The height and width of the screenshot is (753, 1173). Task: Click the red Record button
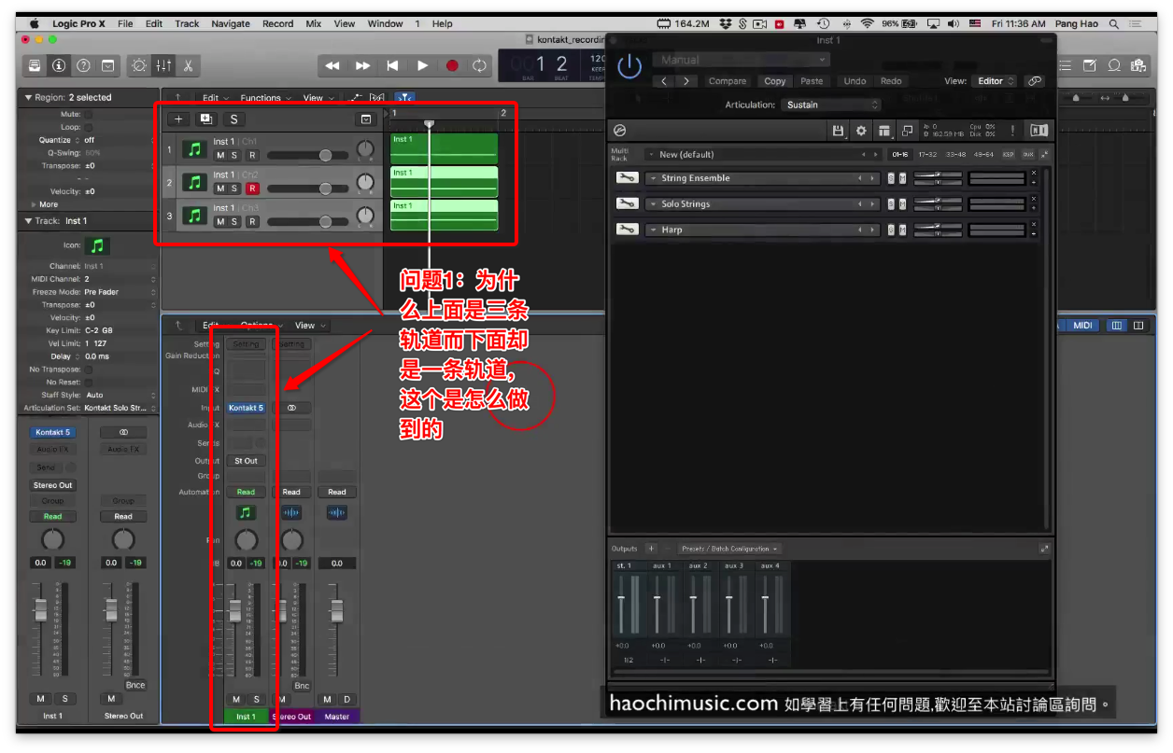tap(452, 65)
